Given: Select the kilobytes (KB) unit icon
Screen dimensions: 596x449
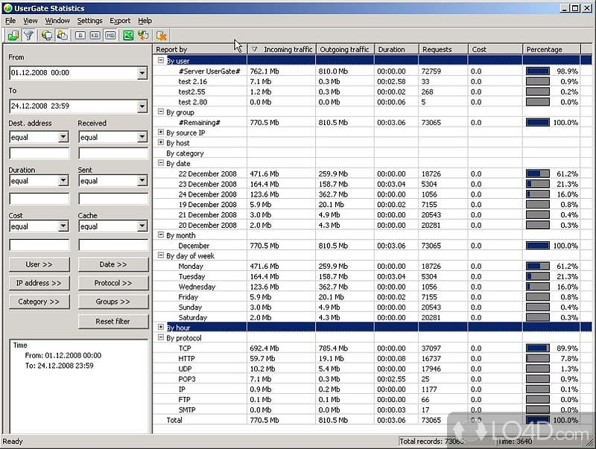Looking at the screenshot, I should (x=95, y=35).
